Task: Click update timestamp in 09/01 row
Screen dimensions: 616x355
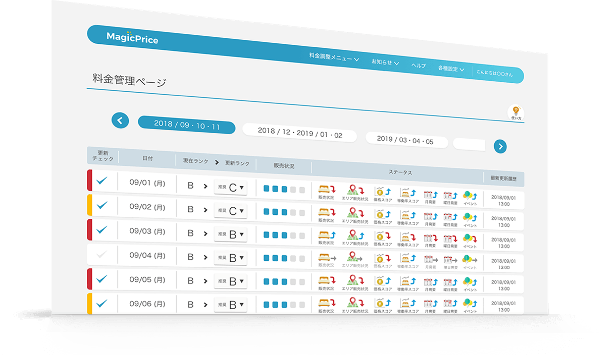Action: [503, 201]
